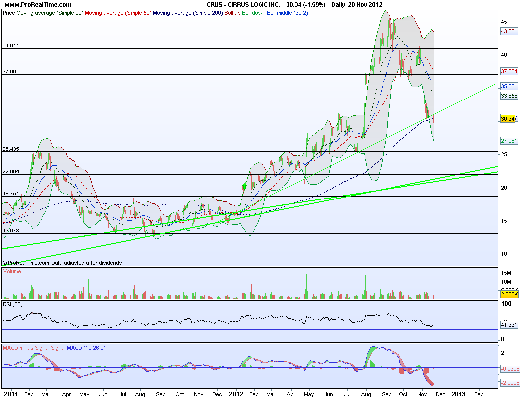This screenshot has height=398, width=523.
Task: Click the Dec label before 2013
Action: point(441,394)
